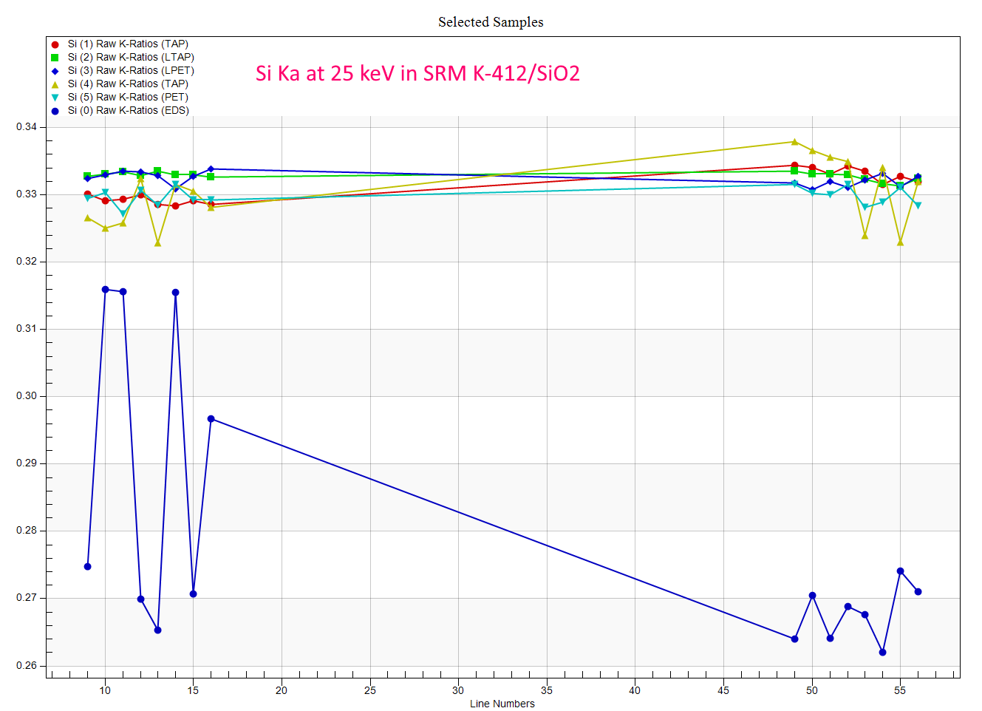982x711 pixels.
Task: Select the lowest EDS data point near line 54
Action: [882, 652]
